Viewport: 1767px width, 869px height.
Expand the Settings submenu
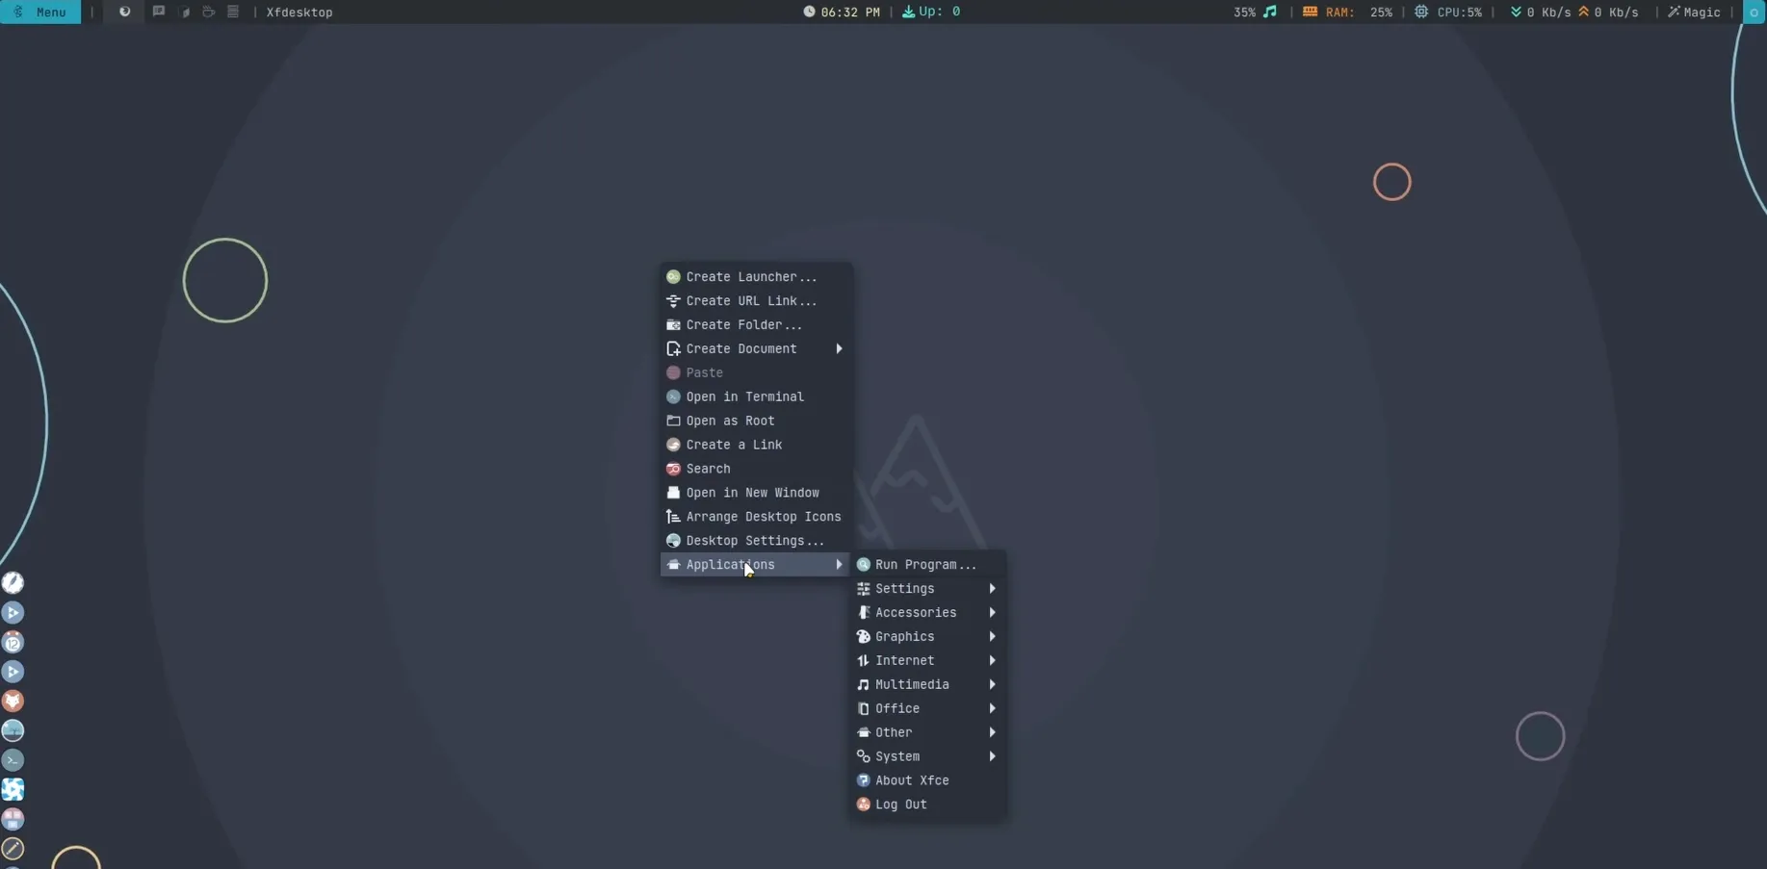click(927, 589)
